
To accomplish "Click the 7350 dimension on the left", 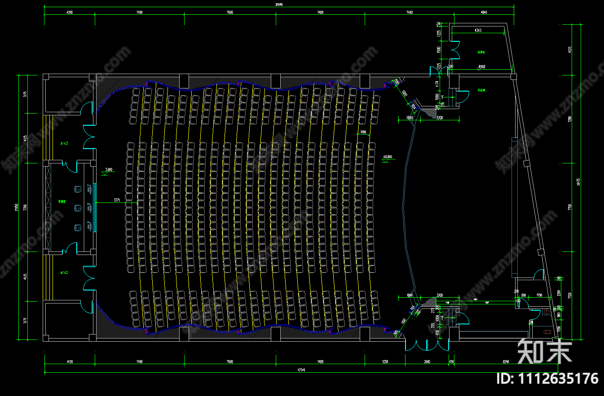I will [x=26, y=207].
